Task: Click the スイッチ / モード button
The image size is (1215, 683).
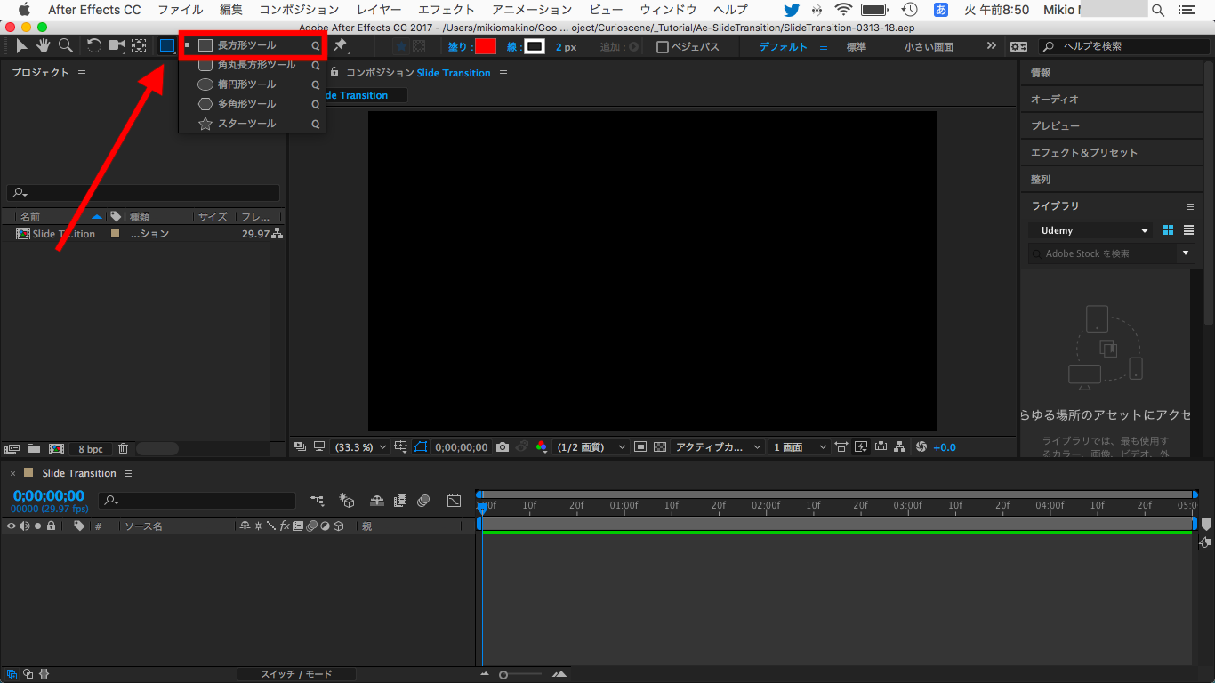Action: pos(296,674)
